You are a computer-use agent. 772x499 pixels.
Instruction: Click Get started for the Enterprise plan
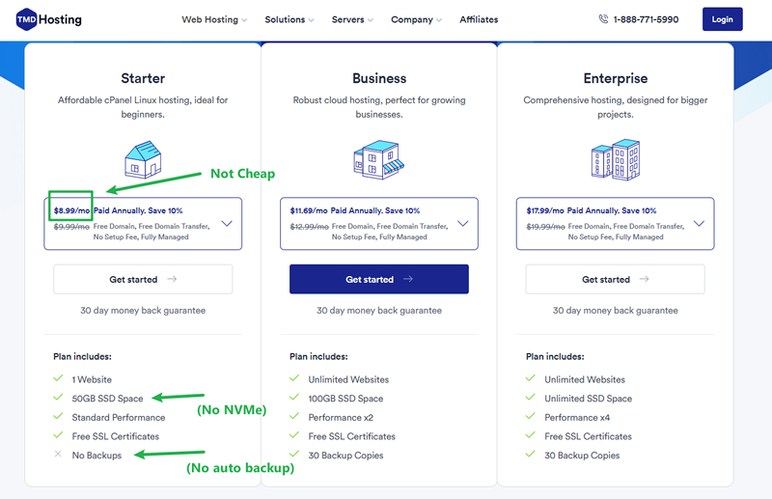tap(615, 279)
